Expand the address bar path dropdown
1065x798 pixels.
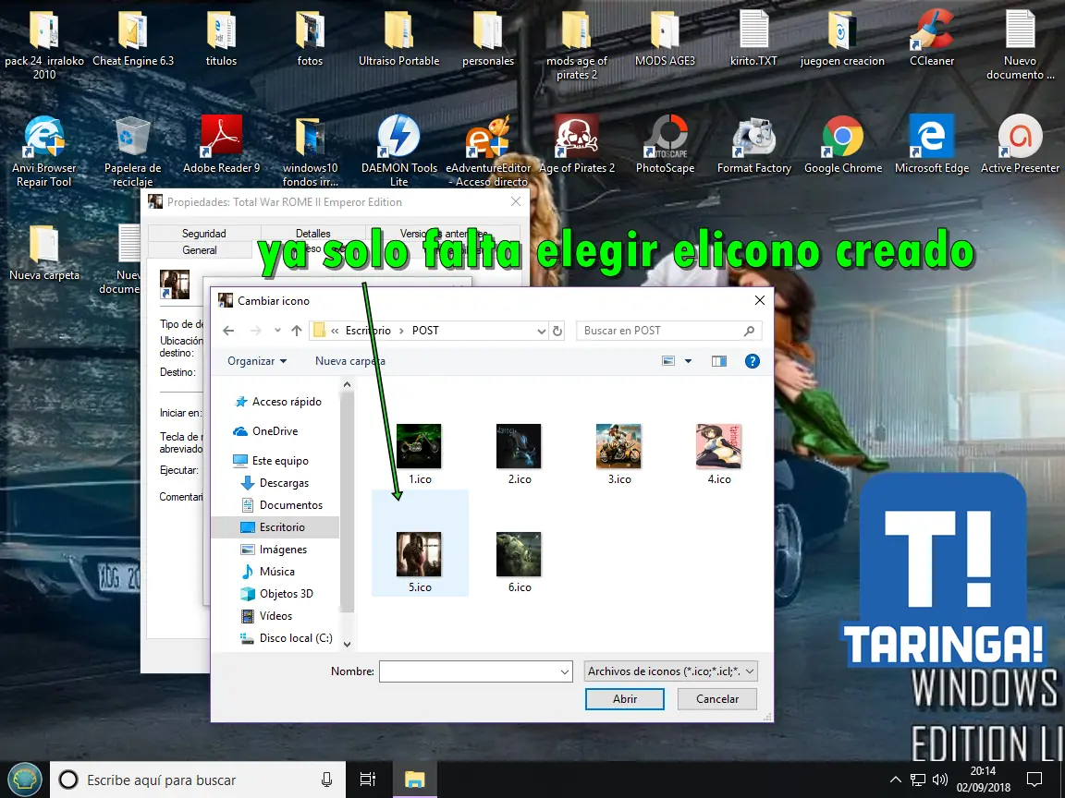click(542, 332)
